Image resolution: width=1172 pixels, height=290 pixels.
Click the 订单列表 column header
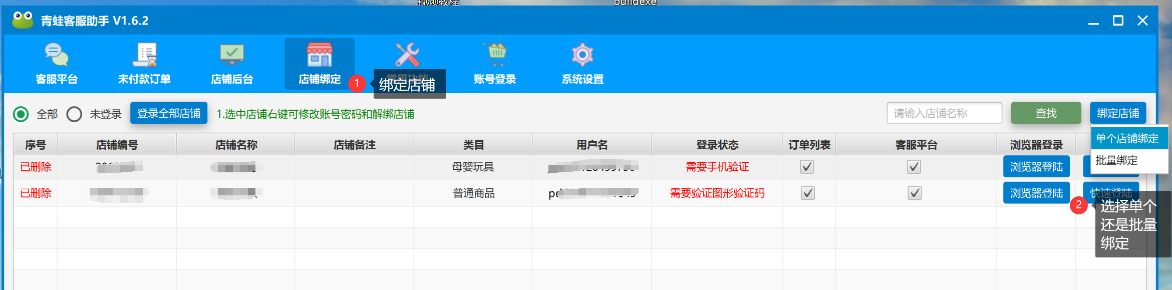(x=809, y=145)
